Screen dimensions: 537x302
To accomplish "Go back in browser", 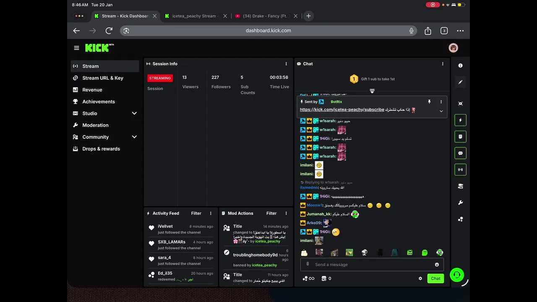I will pos(76,31).
